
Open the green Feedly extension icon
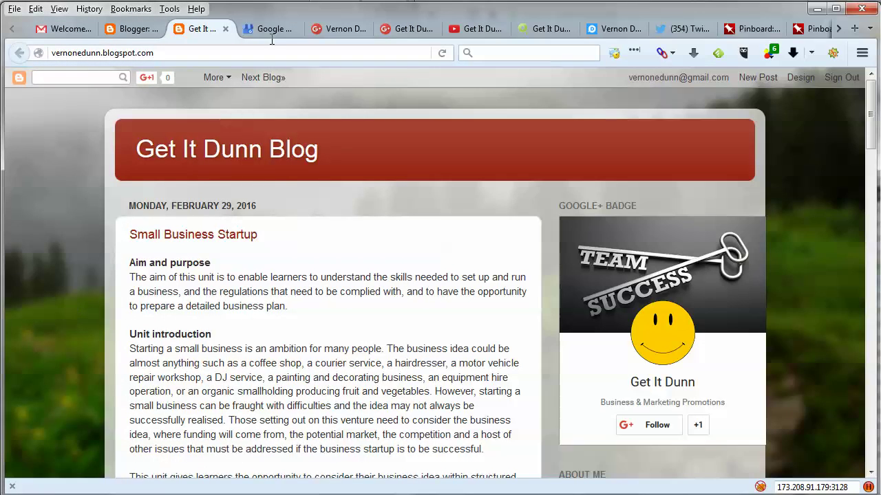click(x=719, y=53)
